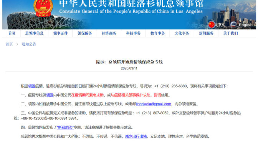Open the 经济商务 menu
Screen dimensions: 258x143
109,33
